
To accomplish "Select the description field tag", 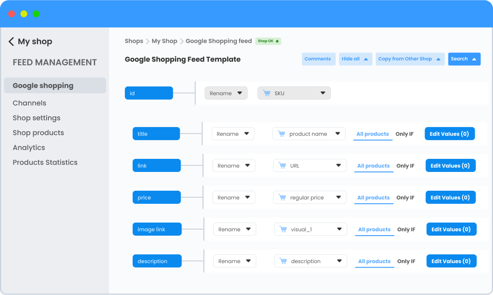I will pyautogui.click(x=157, y=261).
